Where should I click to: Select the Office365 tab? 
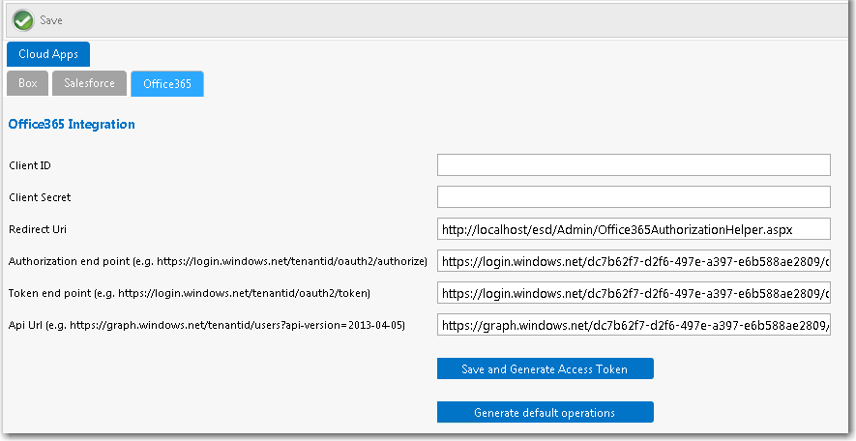point(166,84)
